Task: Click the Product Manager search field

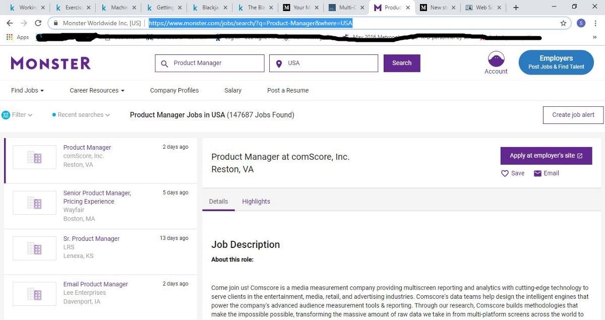Action: (x=210, y=63)
